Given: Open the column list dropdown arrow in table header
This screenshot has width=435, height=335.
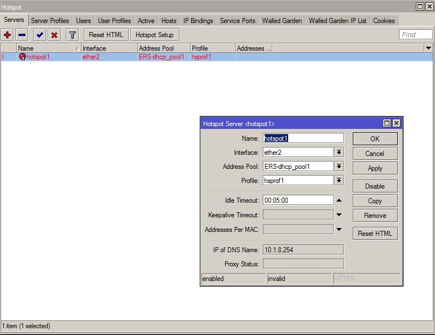Looking at the screenshot, I should coord(428,48).
